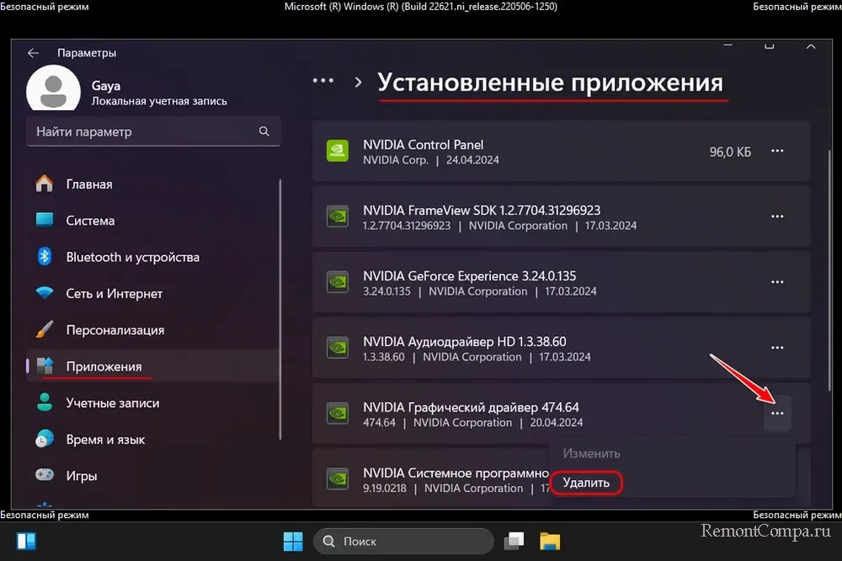Maximize the Параметры window
Viewport: 842px width, 561px height.
769,46
